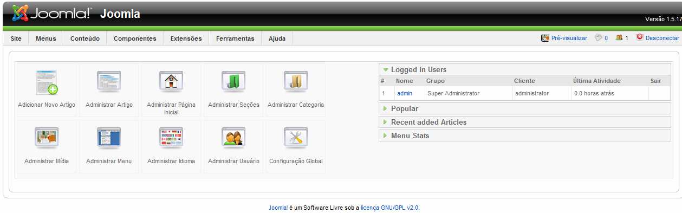Click the Versão 1.5.17 text
This screenshot has width=682, height=213.
(663, 19)
